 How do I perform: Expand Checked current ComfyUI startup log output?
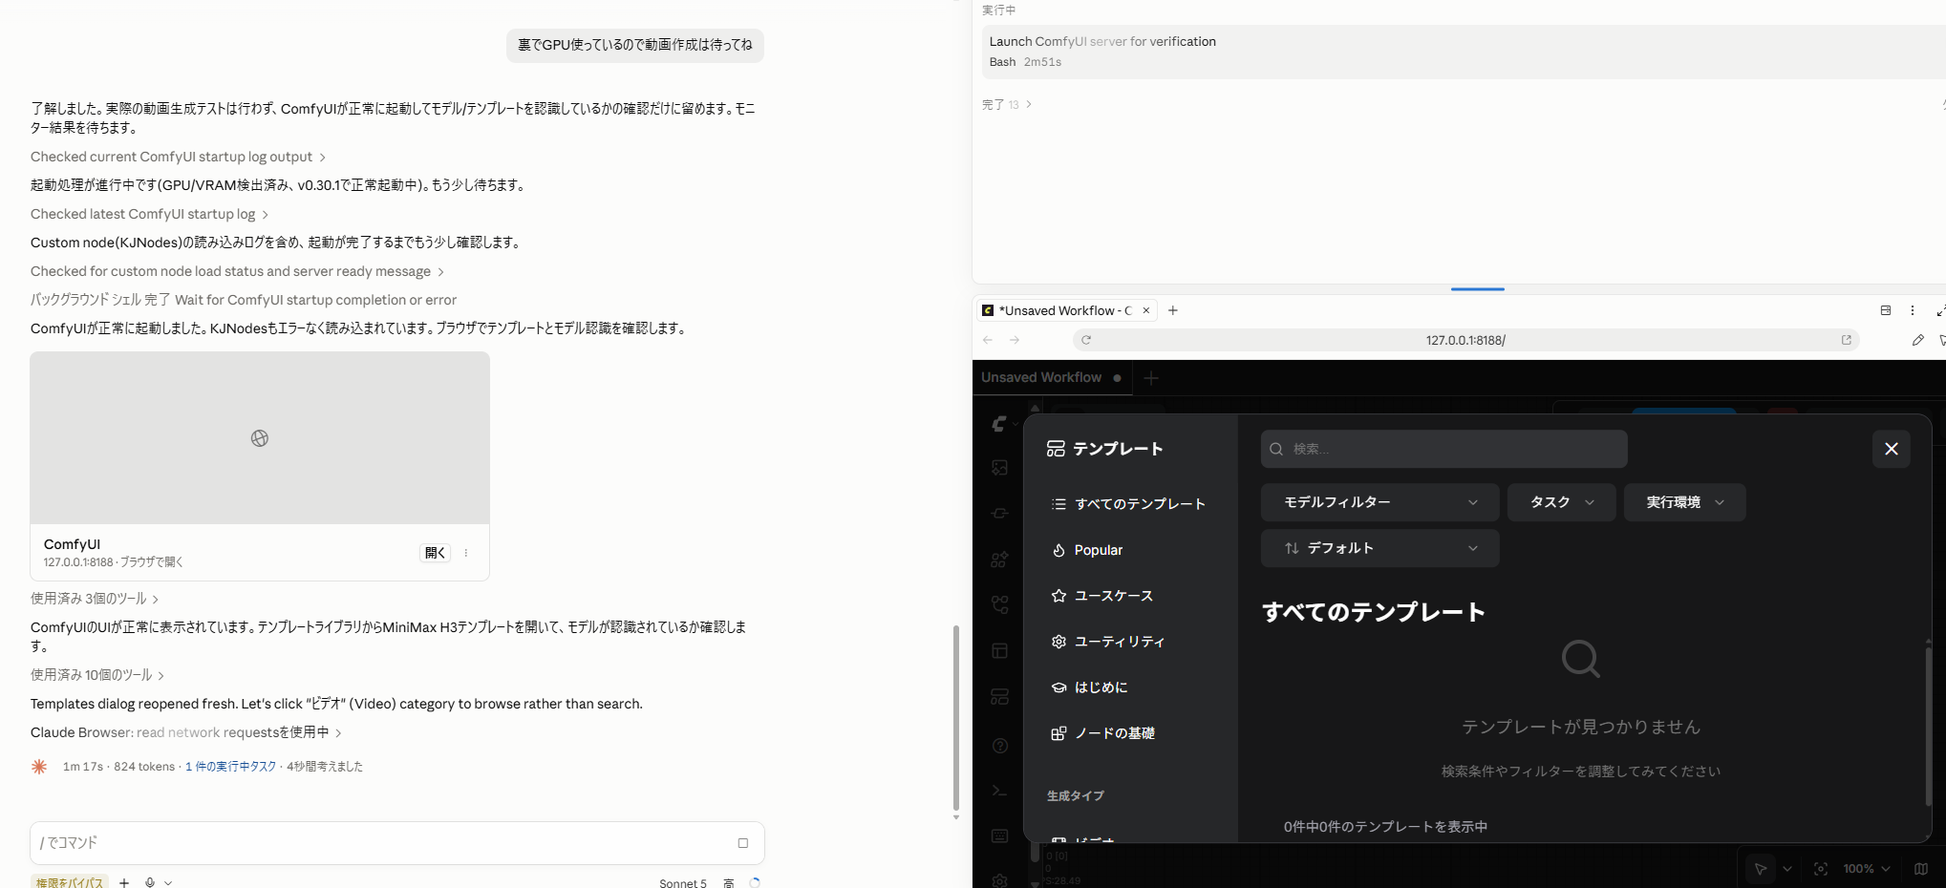178,157
